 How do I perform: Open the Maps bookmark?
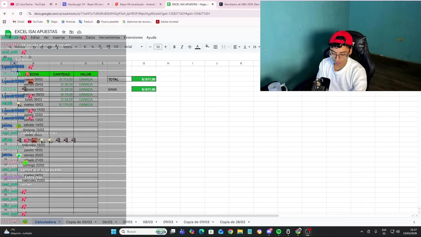(x=52, y=22)
